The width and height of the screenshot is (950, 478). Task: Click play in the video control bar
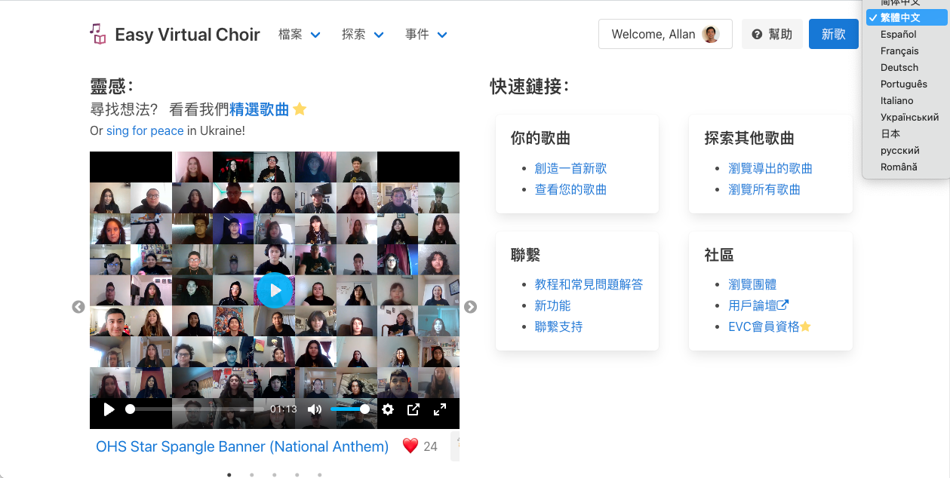point(109,409)
